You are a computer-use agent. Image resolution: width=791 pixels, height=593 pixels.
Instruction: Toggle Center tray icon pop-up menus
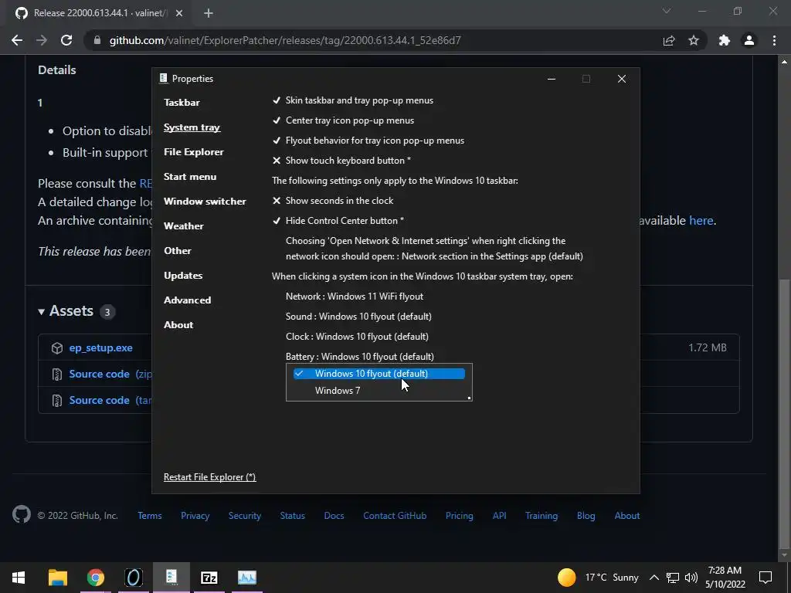[x=343, y=120]
